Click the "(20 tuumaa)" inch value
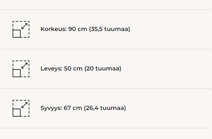Screen dimensions: 212x139 coord(103,69)
